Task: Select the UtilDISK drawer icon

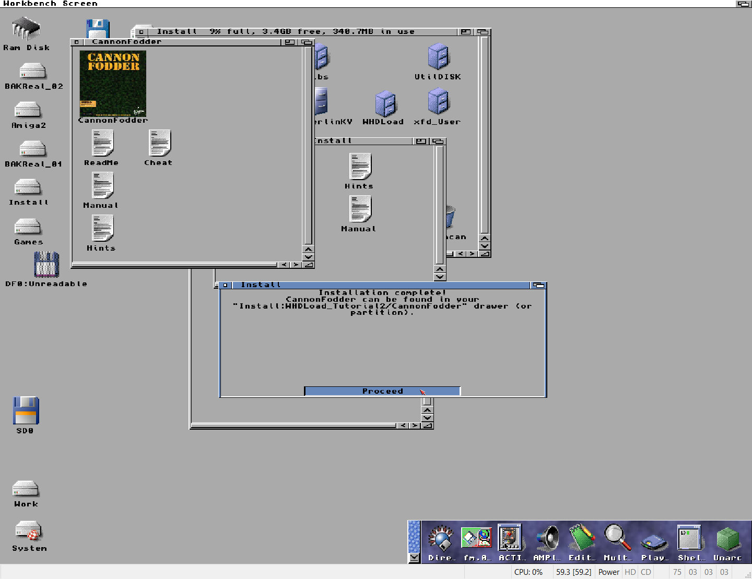Action: point(438,57)
